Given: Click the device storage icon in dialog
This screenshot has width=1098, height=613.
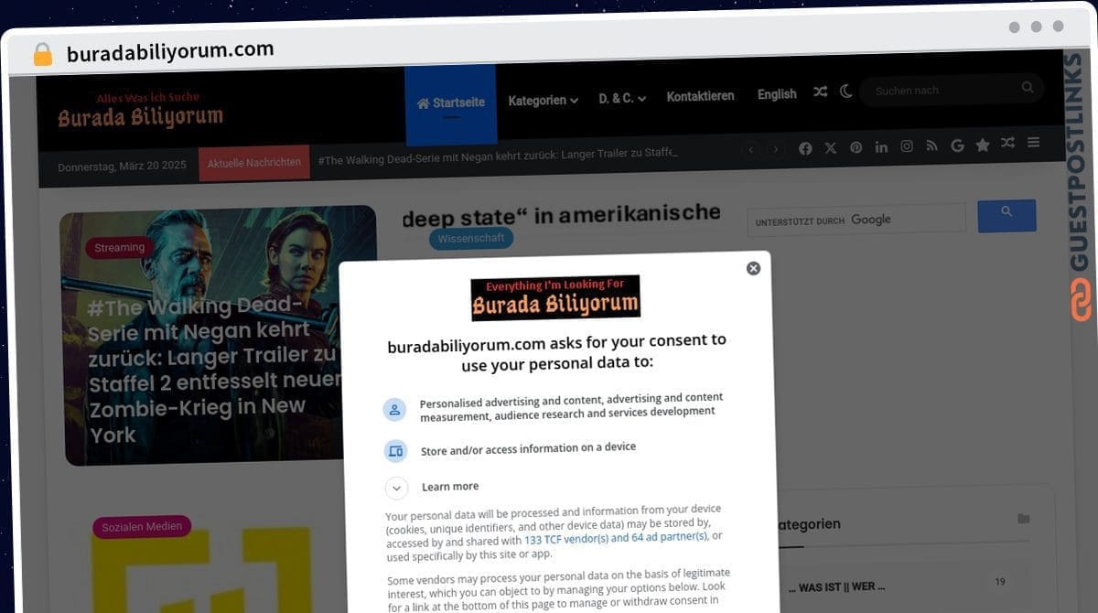Looking at the screenshot, I should (x=395, y=451).
